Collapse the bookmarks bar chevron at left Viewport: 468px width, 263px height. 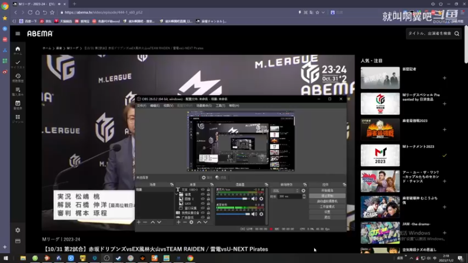14,21
